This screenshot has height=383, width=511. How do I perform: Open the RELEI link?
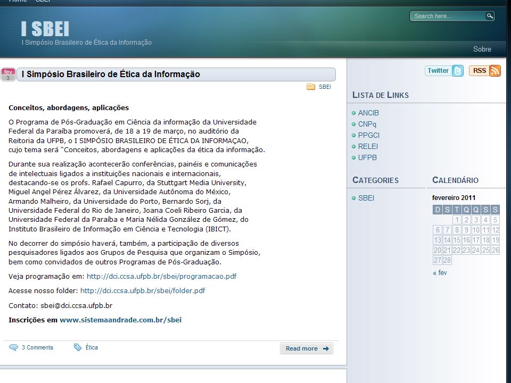[x=368, y=146]
